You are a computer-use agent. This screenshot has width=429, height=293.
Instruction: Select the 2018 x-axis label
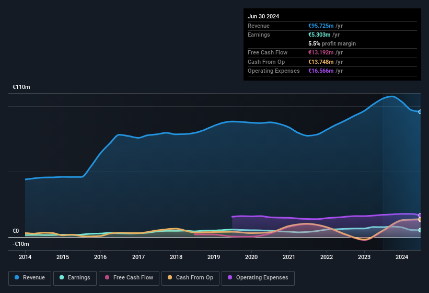(176, 257)
